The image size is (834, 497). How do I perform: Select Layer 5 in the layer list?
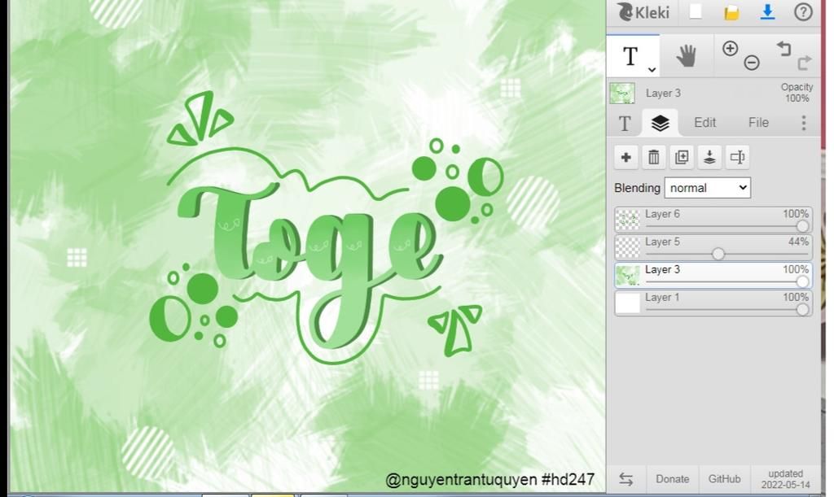click(713, 247)
